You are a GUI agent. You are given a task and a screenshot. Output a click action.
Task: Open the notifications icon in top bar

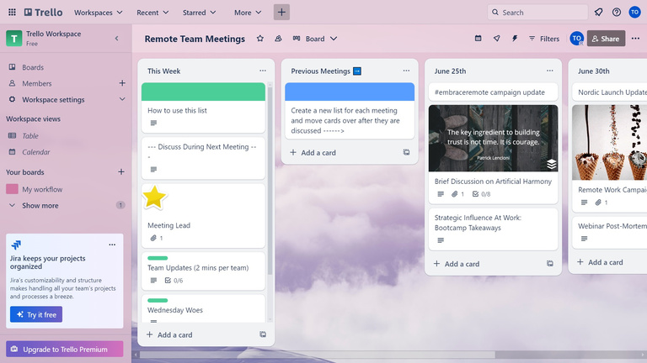click(598, 13)
